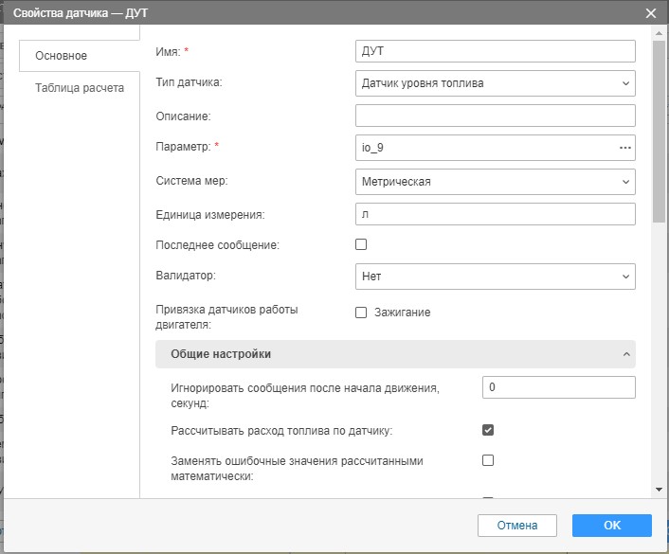
Task: Click the scrollbar down arrow
Action: click(660, 489)
